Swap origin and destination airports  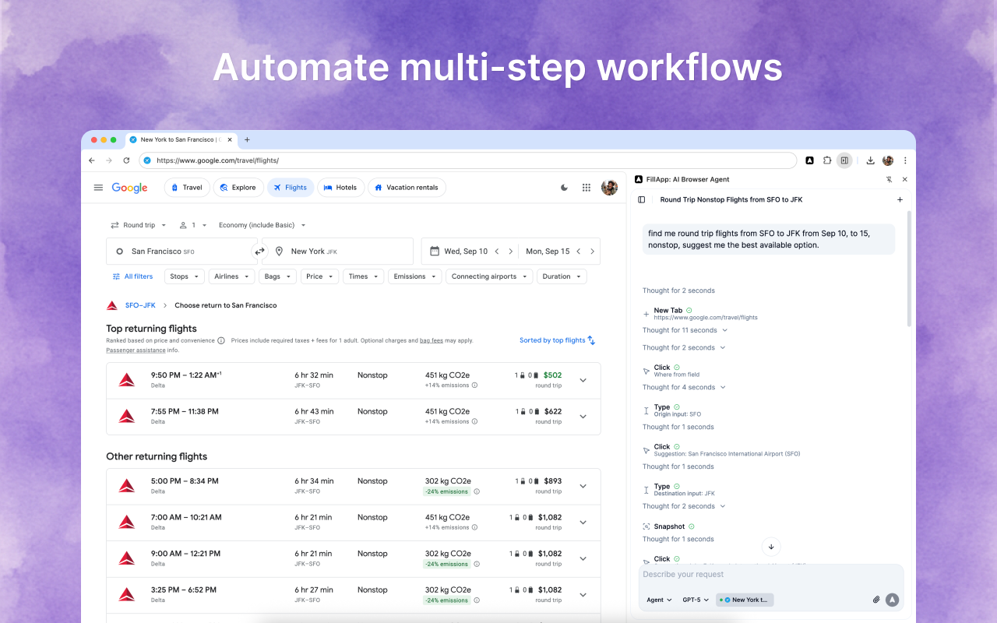click(259, 252)
